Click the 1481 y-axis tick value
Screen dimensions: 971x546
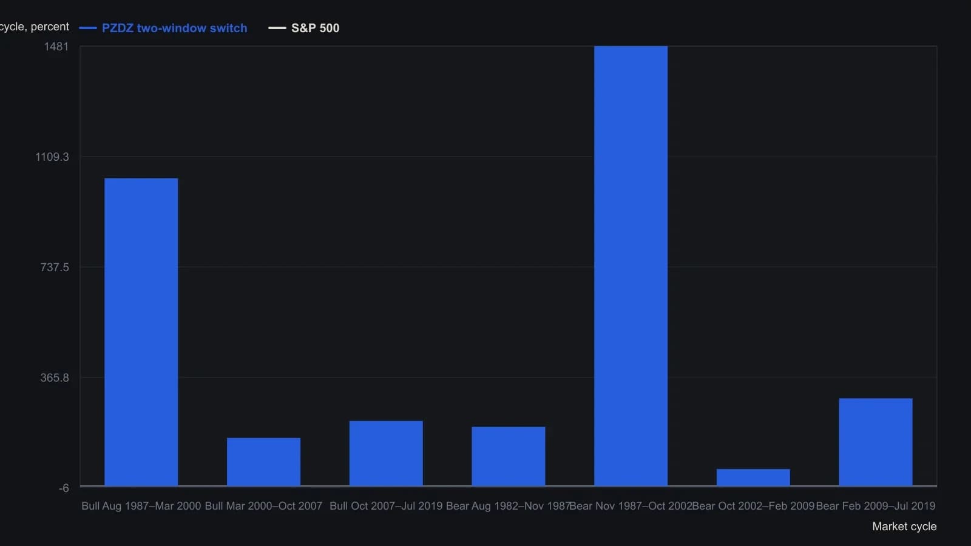click(56, 47)
